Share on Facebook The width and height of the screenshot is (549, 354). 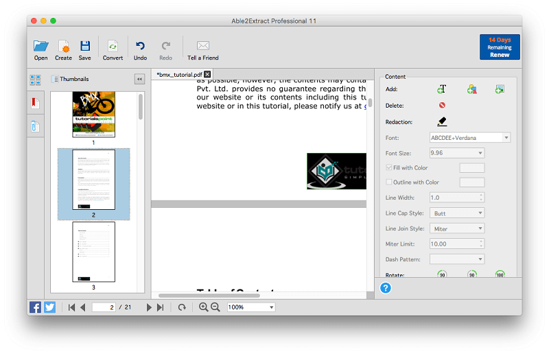pos(35,307)
